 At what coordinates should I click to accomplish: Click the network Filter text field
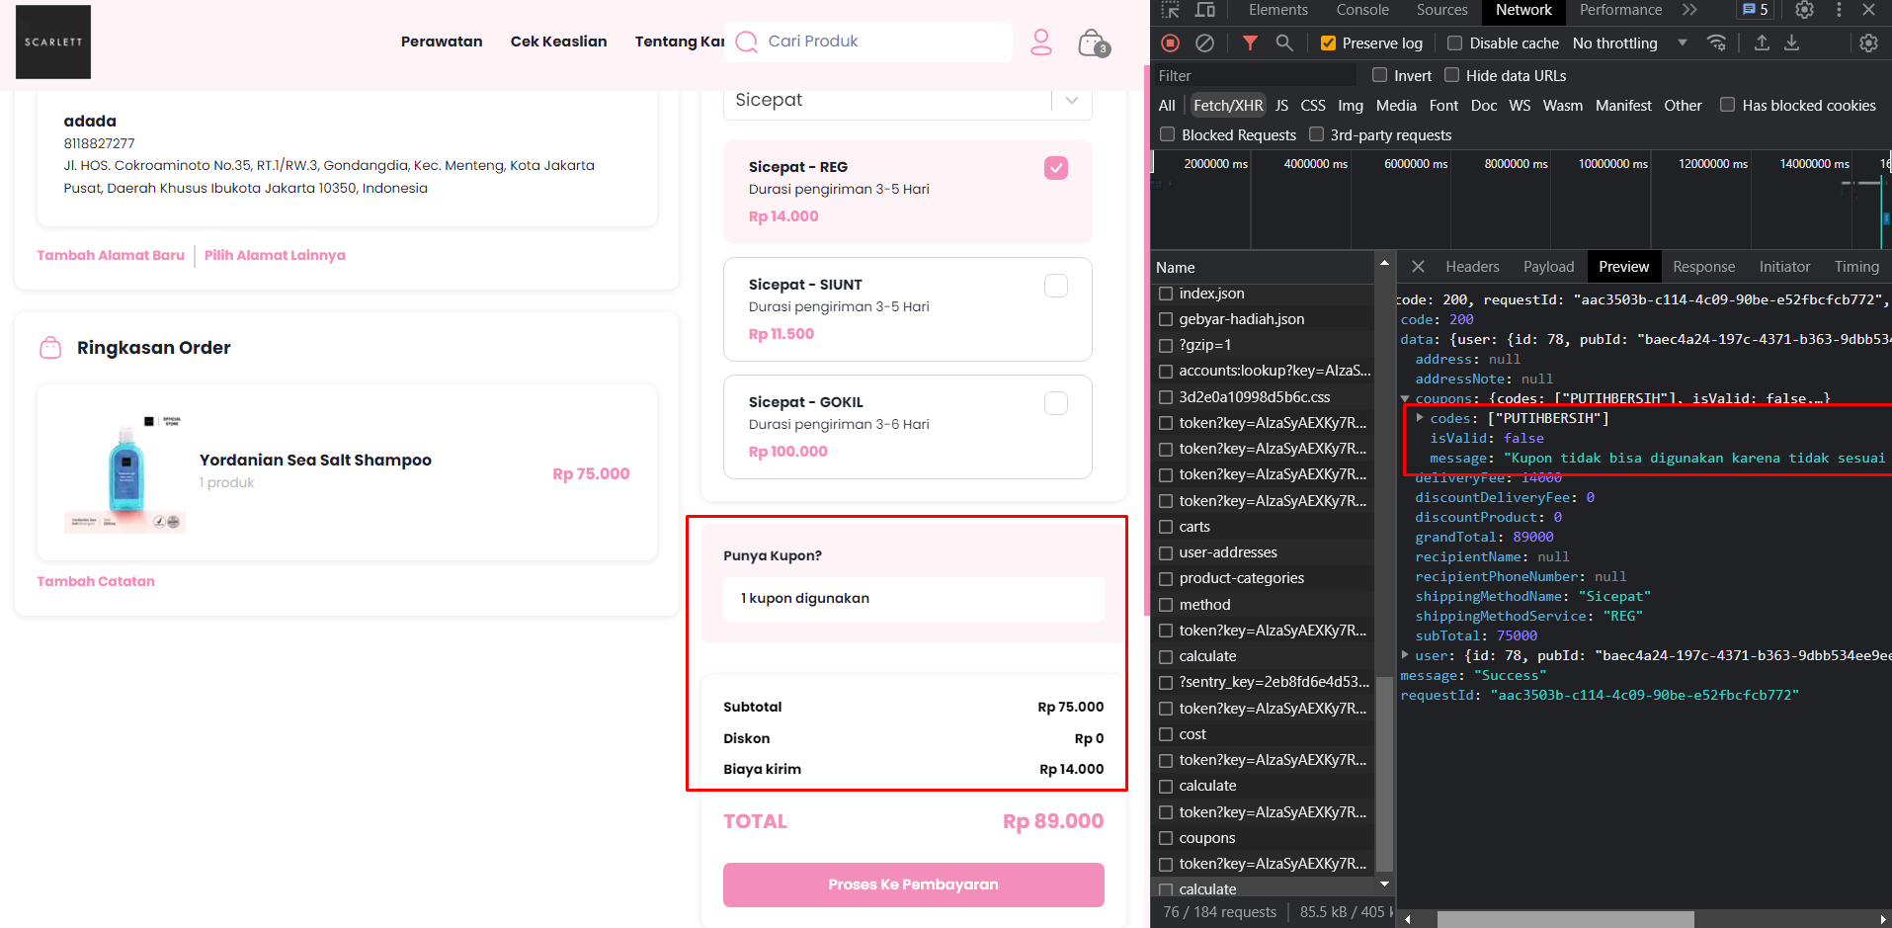tap(1255, 75)
